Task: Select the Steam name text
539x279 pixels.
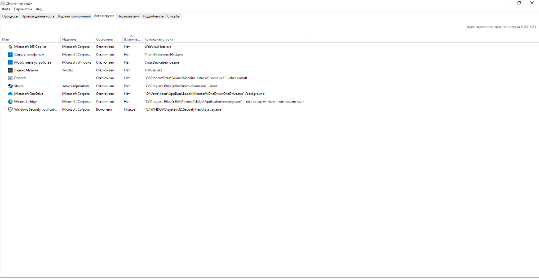Action: tap(19, 86)
